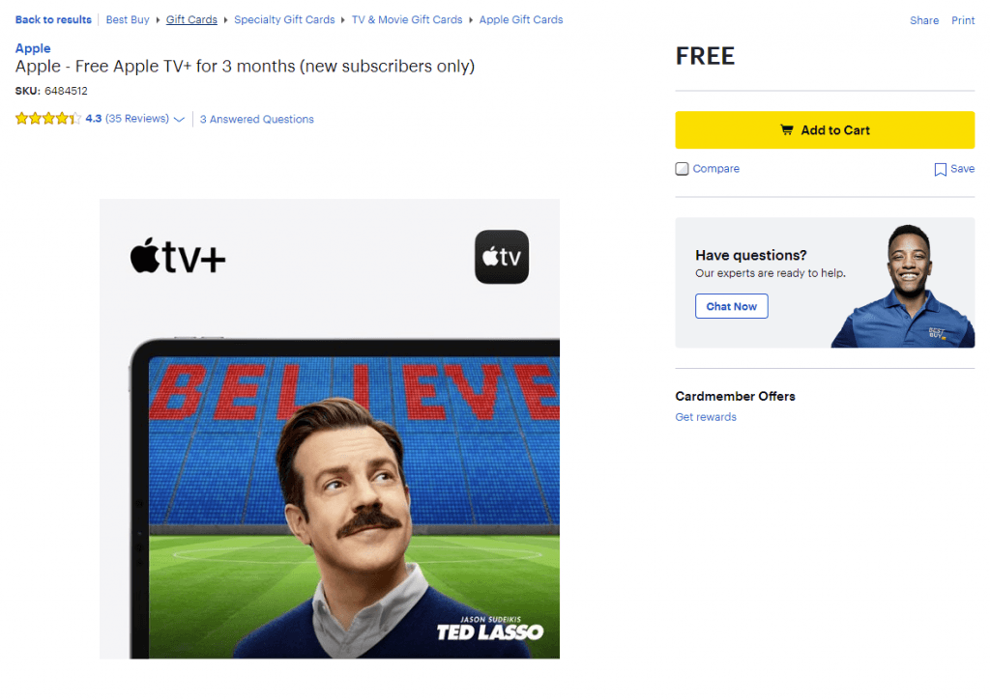Tick the Compare checkbox
The width and height of the screenshot is (990, 700).
click(682, 169)
